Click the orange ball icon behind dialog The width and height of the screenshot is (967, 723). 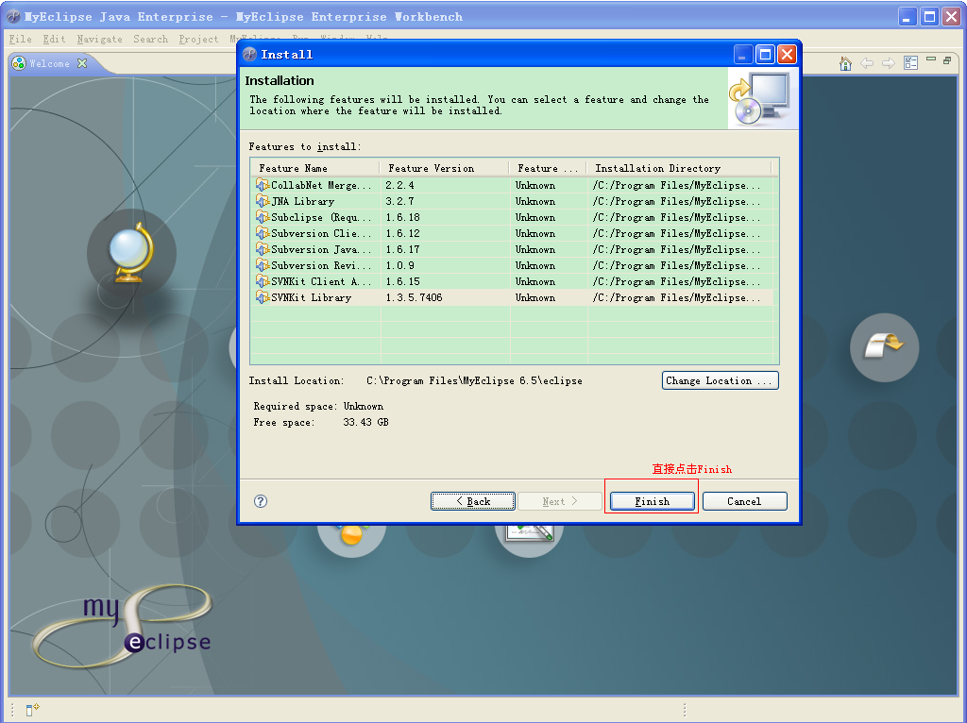(351, 535)
